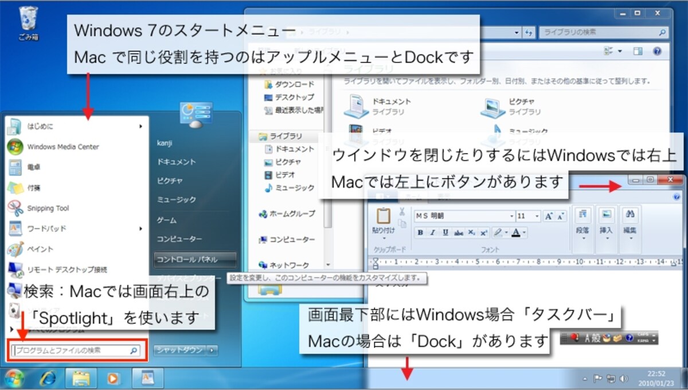
Task: Toggle underline formatting in WordPad
Action: (x=445, y=232)
